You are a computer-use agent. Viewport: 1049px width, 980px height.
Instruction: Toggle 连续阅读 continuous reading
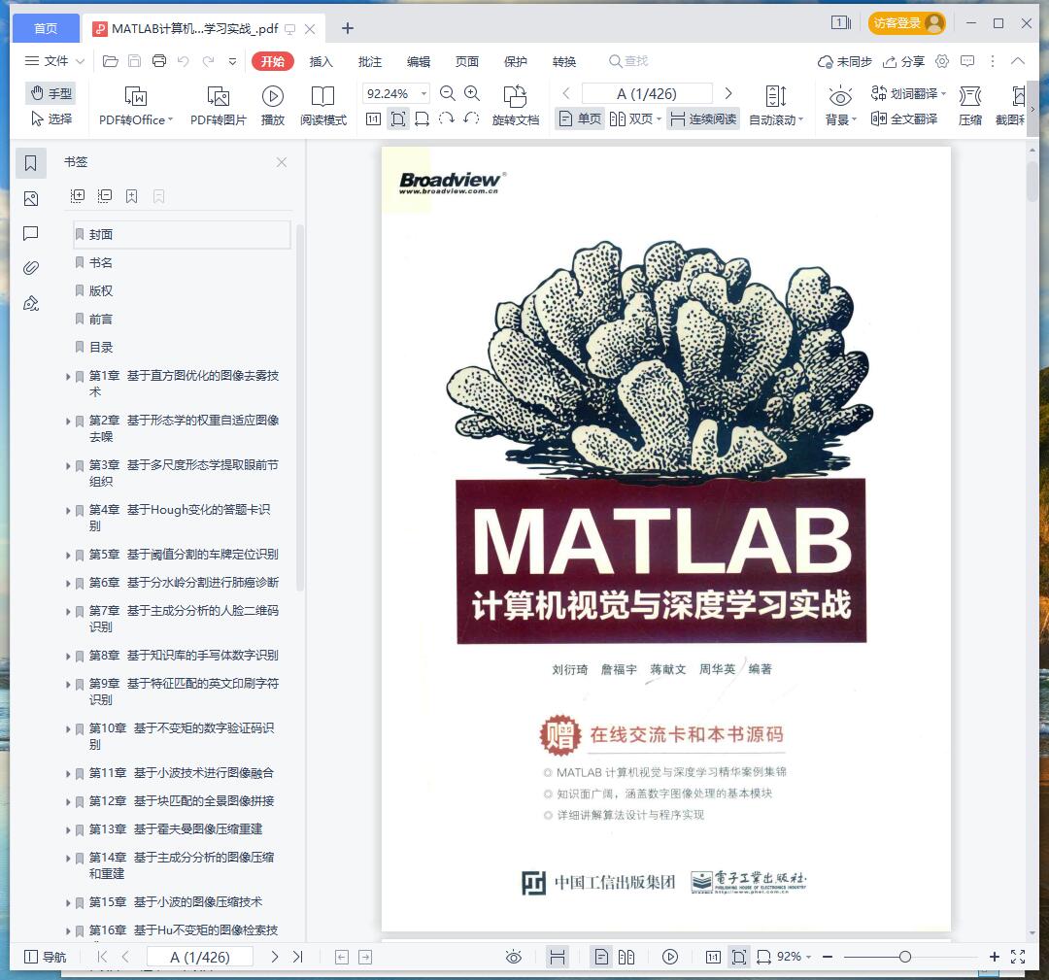click(x=703, y=119)
